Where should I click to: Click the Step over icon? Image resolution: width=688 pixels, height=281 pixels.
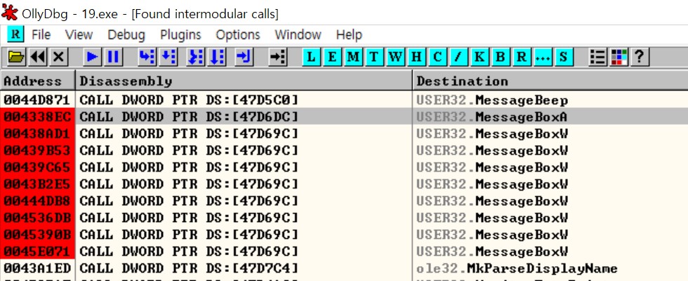[x=168, y=57]
